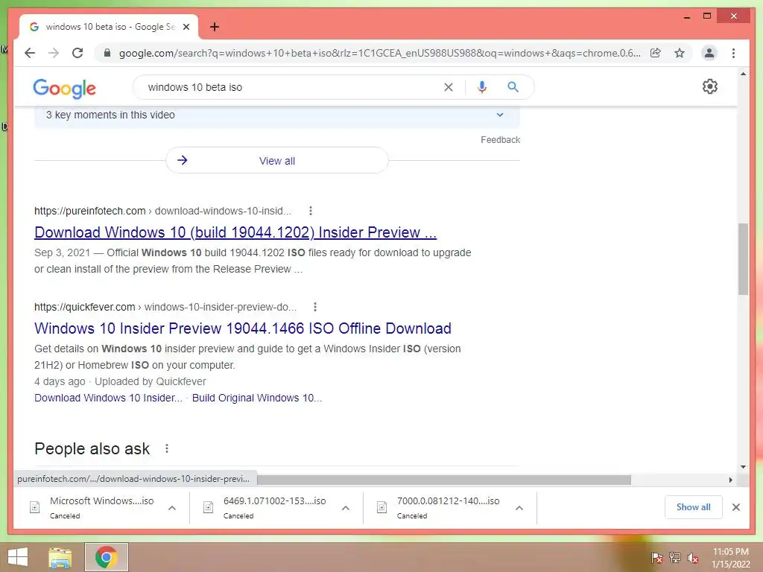Screen dimensions: 763x572
Task: Click the address bar URL
Action: pos(379,53)
